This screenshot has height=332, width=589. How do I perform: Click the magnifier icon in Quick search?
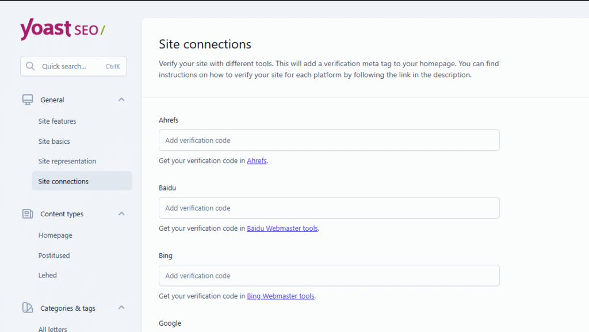(31, 66)
